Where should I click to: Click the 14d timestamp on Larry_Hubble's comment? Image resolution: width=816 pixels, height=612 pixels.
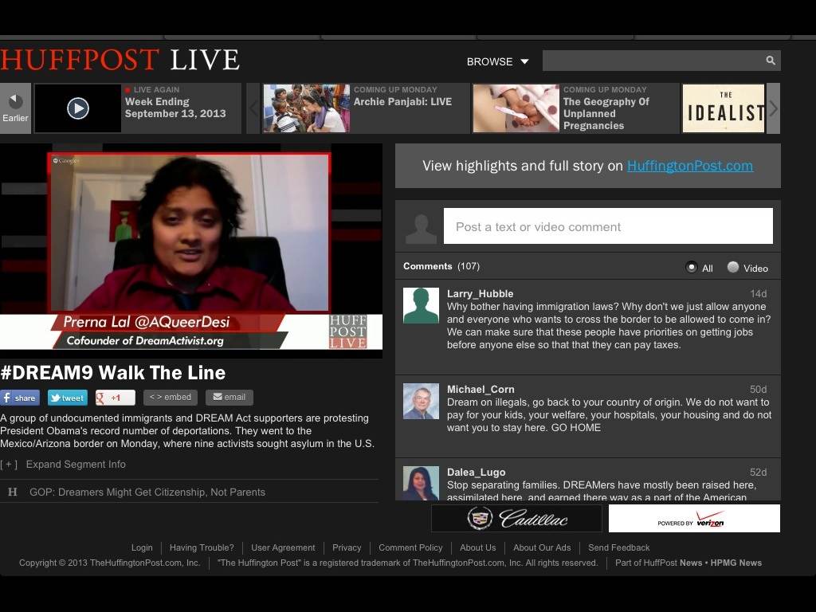[759, 293]
